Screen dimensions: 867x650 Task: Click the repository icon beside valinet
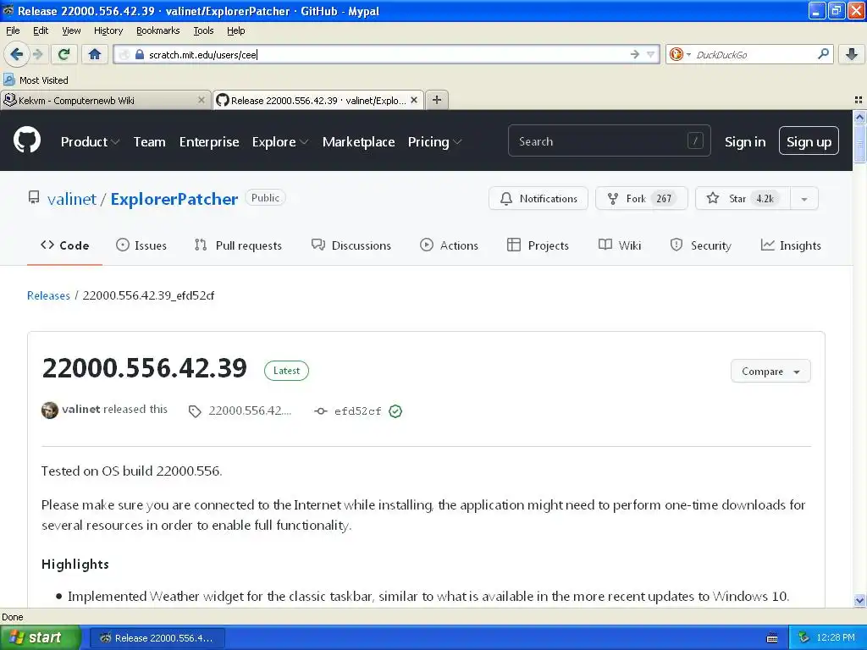click(34, 197)
